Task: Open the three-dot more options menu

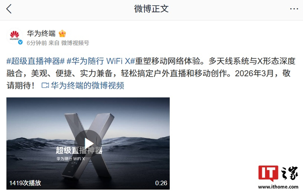Action: click(294, 9)
